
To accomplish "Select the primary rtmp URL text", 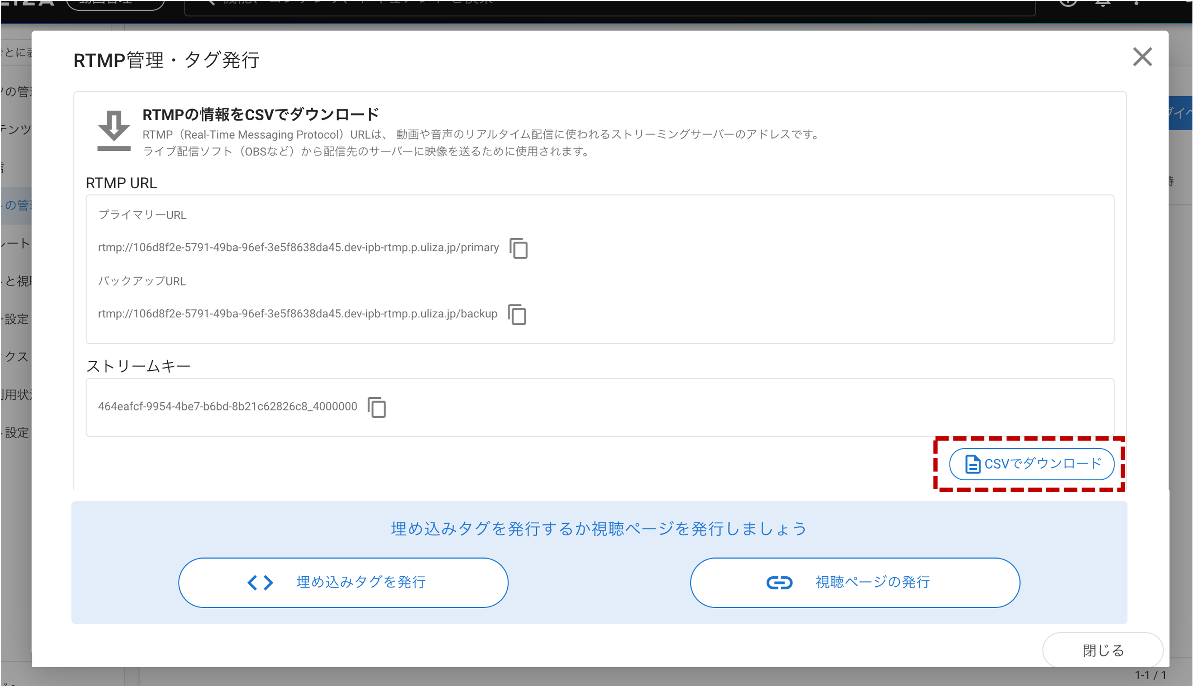I will pyautogui.click(x=298, y=248).
